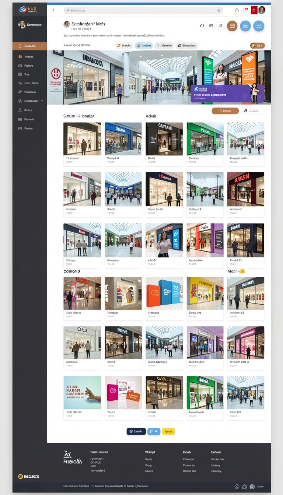Open the sidebar item with the house icon
This screenshot has height=495, width=283.
30,57
